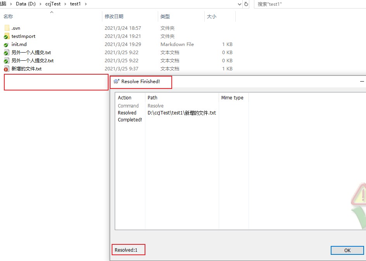Click the Action column header
Viewport: 366px width, 261px height.
[x=124, y=98]
